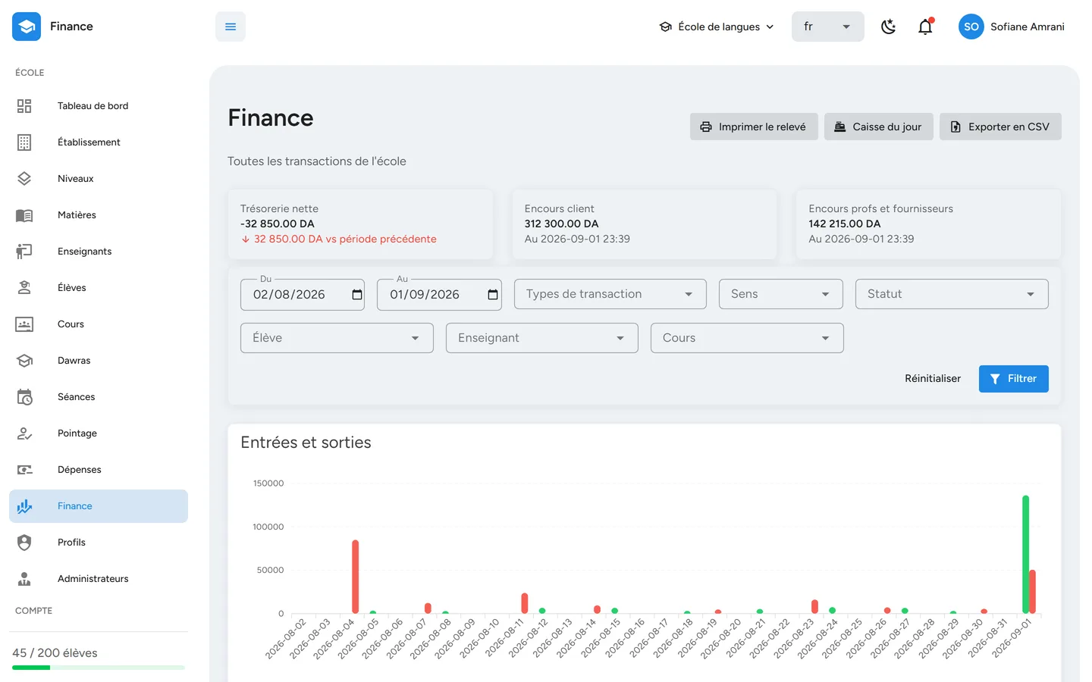
Task: Click the Dépenses money icon
Action: pyautogui.click(x=24, y=470)
